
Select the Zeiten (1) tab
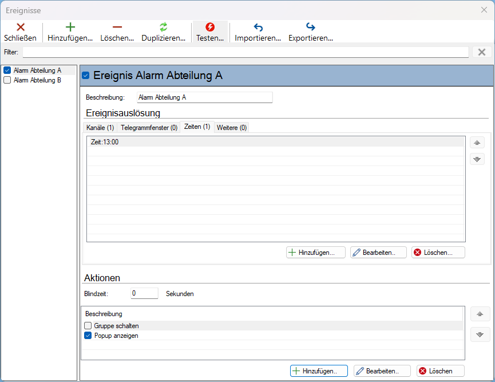[x=197, y=127]
